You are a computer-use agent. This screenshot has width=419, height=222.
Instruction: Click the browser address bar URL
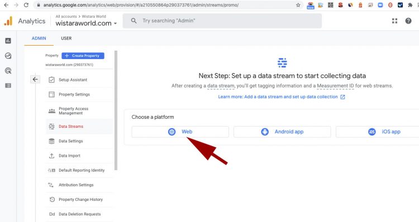pyautogui.click(x=141, y=5)
